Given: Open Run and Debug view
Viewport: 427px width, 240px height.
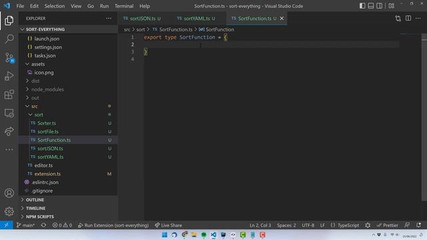Looking at the screenshot, I should click(9, 76).
